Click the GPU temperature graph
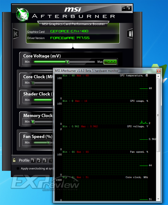 pyautogui.click(x=105, y=88)
